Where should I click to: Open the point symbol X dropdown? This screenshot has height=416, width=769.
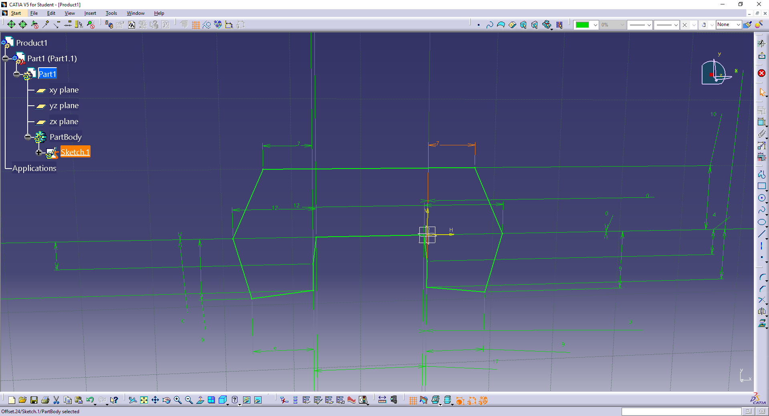pyautogui.click(x=694, y=25)
